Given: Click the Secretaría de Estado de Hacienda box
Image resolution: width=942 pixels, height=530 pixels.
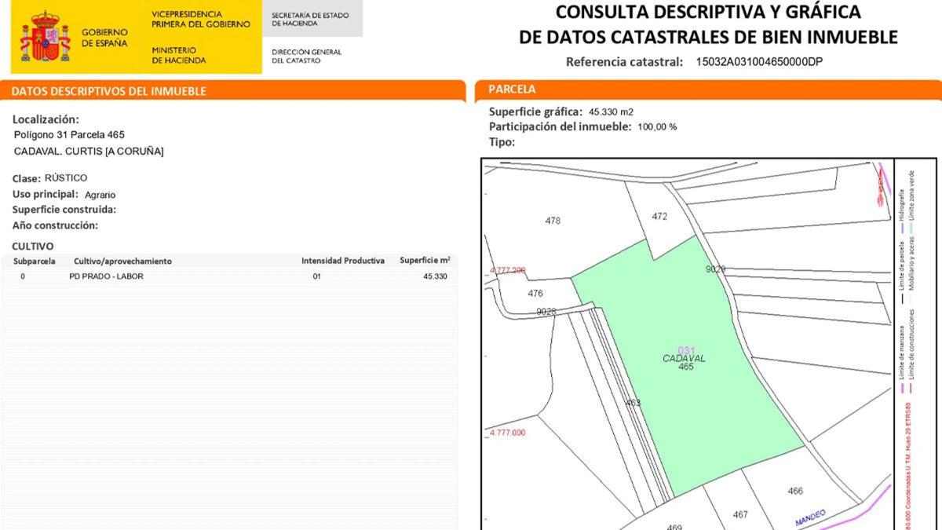Looking at the screenshot, I should point(311,19).
